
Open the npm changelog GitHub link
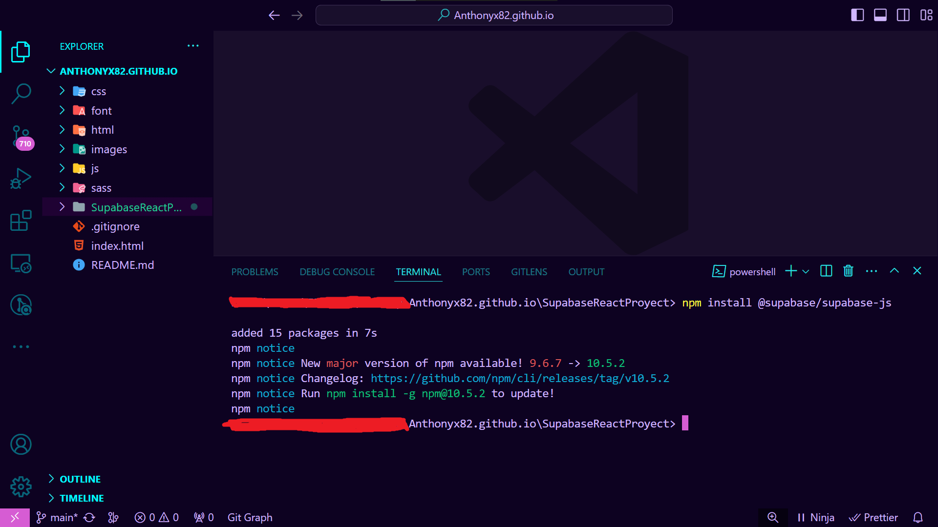[520, 379]
